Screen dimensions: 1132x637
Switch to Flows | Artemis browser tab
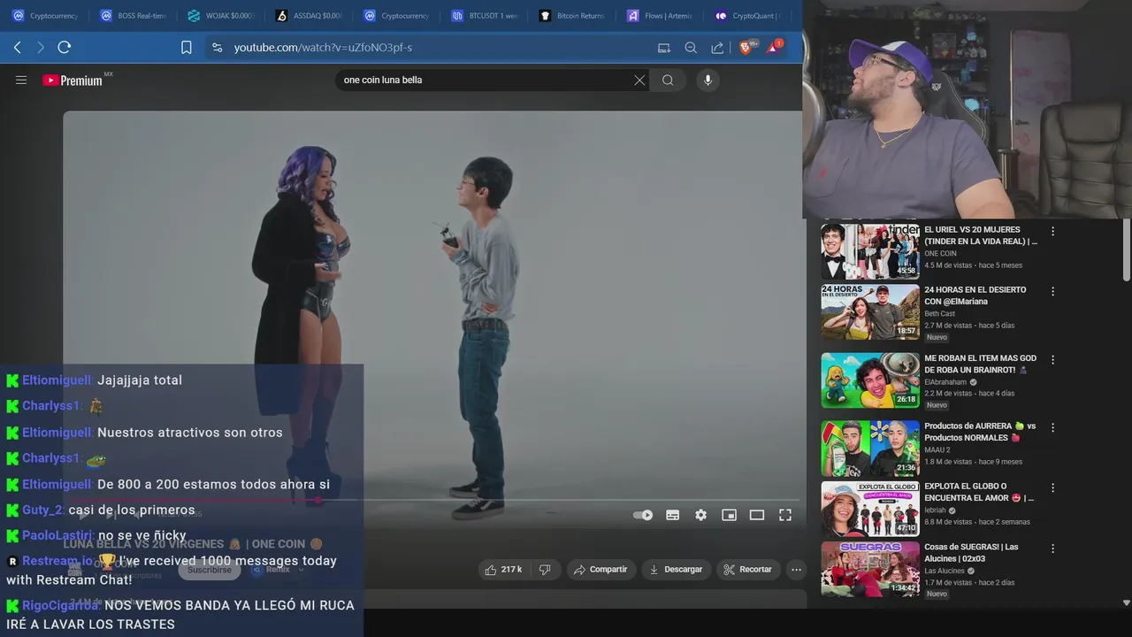point(660,16)
